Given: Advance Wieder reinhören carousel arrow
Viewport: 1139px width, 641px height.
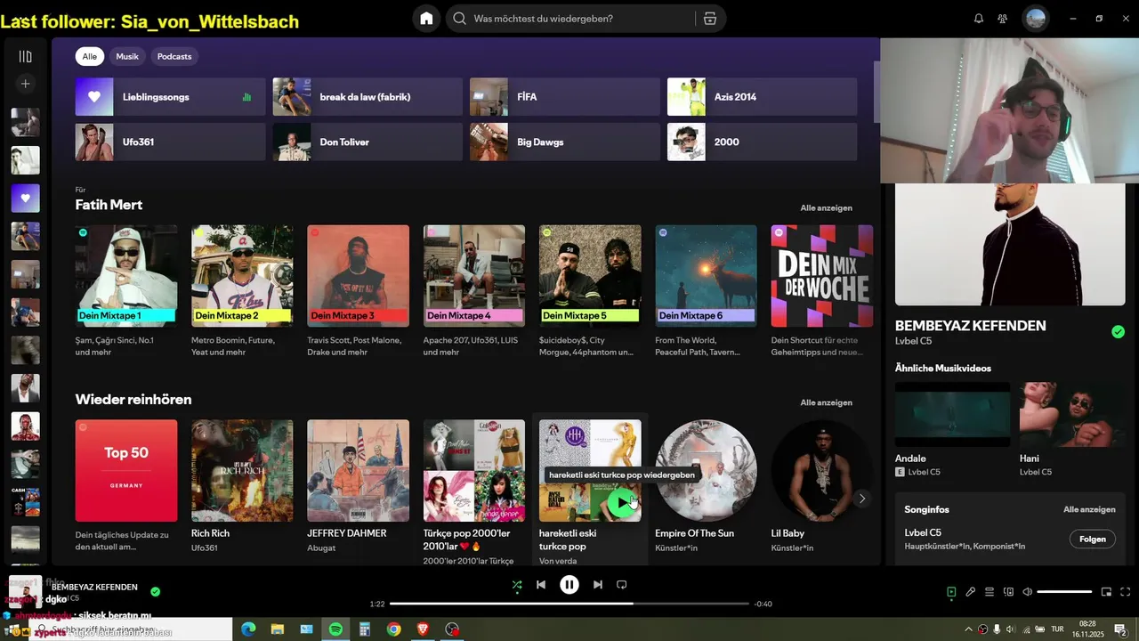Looking at the screenshot, I should pyautogui.click(x=861, y=499).
